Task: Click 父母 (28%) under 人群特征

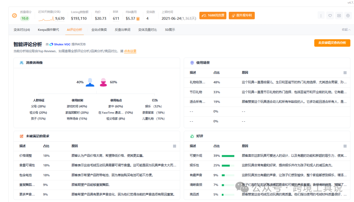Action: pyautogui.click(x=38, y=107)
